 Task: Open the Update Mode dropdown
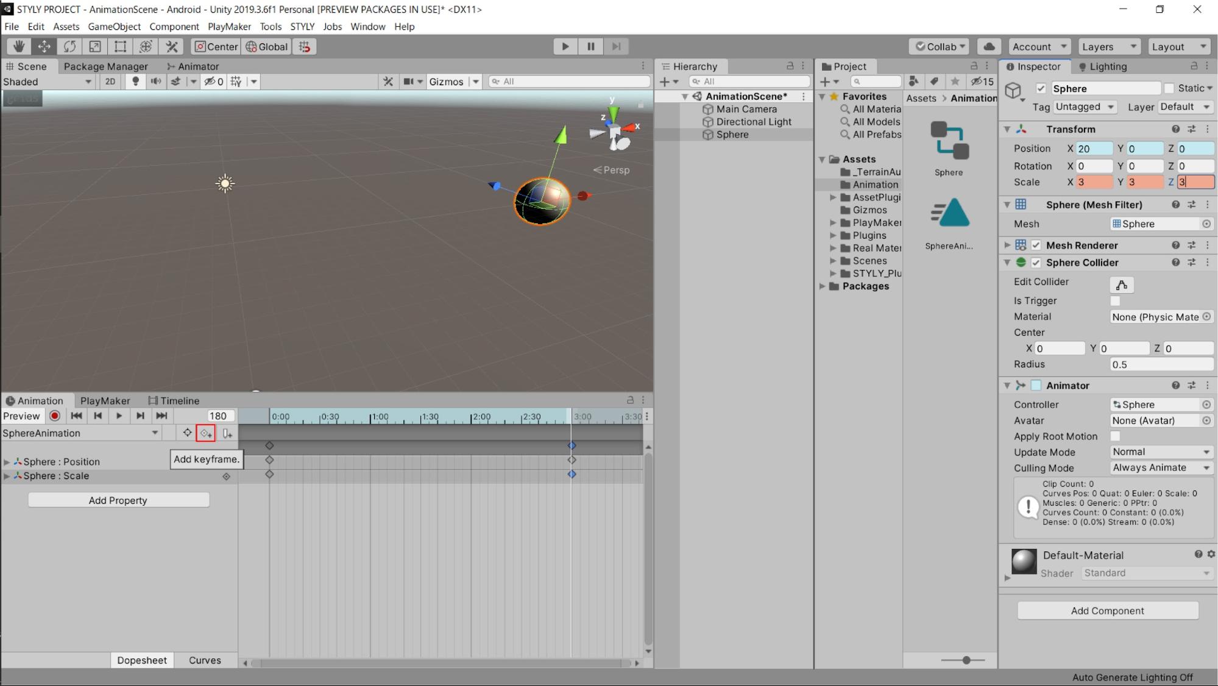click(x=1161, y=452)
